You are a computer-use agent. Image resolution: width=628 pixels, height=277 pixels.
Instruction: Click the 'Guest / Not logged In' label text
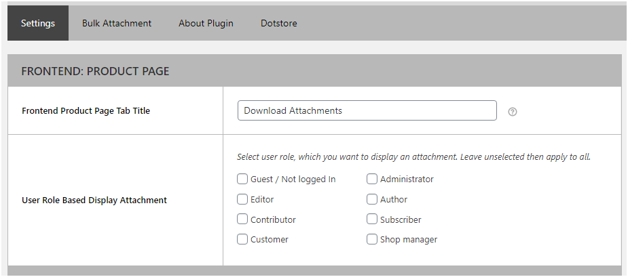(x=293, y=179)
